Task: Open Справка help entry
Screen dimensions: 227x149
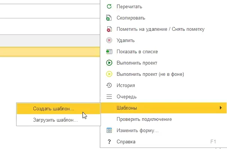Action: [163, 141]
